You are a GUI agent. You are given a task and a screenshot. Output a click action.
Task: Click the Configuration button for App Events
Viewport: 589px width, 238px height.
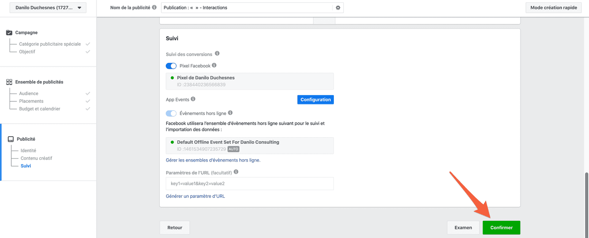point(315,100)
